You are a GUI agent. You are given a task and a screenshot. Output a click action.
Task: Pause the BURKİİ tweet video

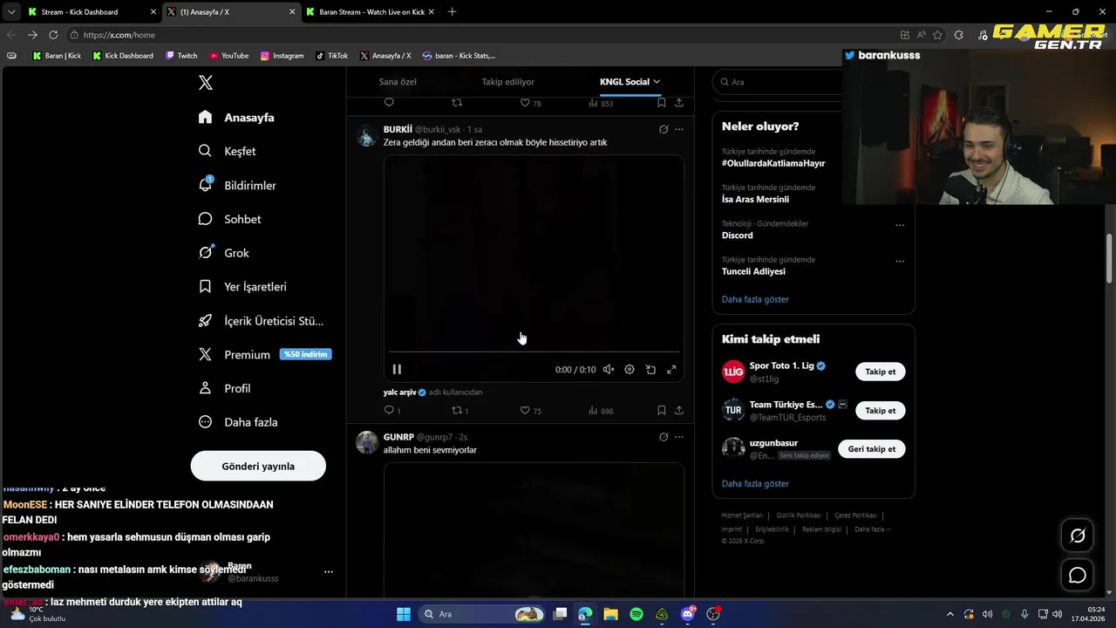397,370
